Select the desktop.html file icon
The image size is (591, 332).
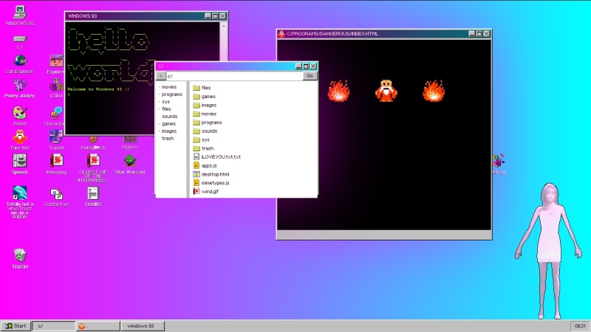(197, 174)
